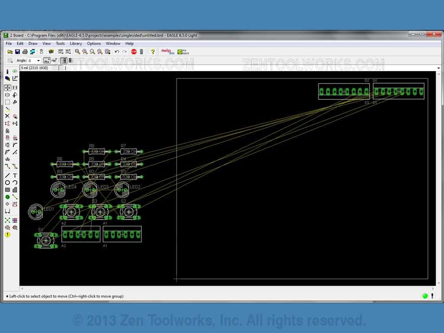The width and height of the screenshot is (444, 333).
Task: Open the Tools menu
Action: 60,43
